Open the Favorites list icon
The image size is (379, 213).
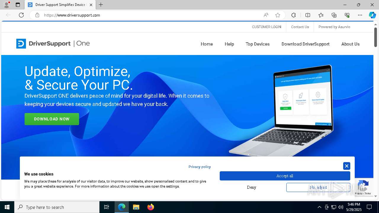[321, 15]
